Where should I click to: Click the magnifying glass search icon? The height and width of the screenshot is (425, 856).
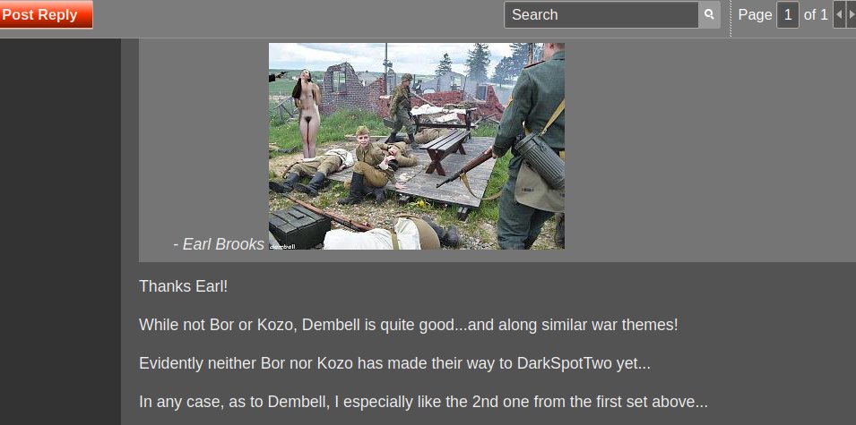click(709, 14)
